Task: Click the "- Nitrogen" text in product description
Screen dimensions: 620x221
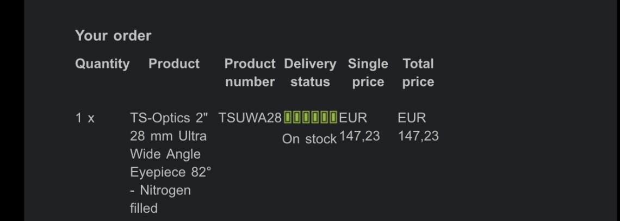Action: [160, 191]
